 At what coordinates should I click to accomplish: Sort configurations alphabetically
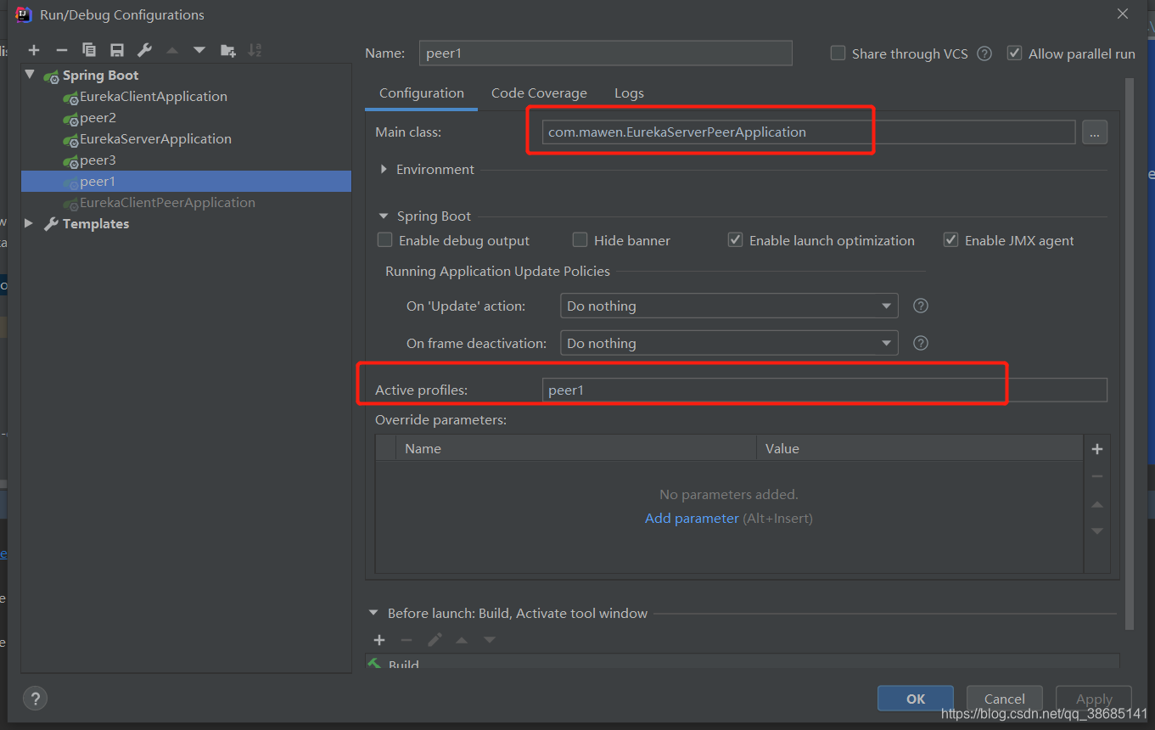[x=255, y=50]
